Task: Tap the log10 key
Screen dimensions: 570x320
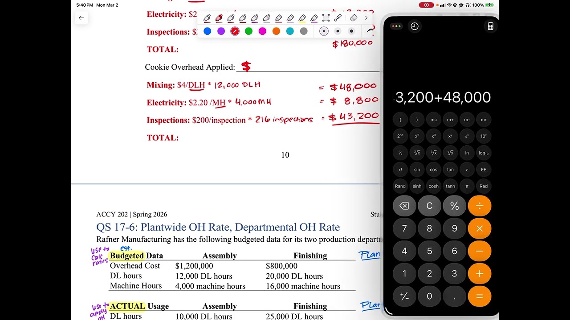Action: (x=484, y=153)
